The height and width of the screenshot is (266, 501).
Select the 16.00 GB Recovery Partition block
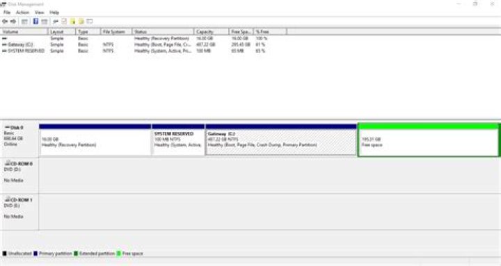click(x=95, y=140)
